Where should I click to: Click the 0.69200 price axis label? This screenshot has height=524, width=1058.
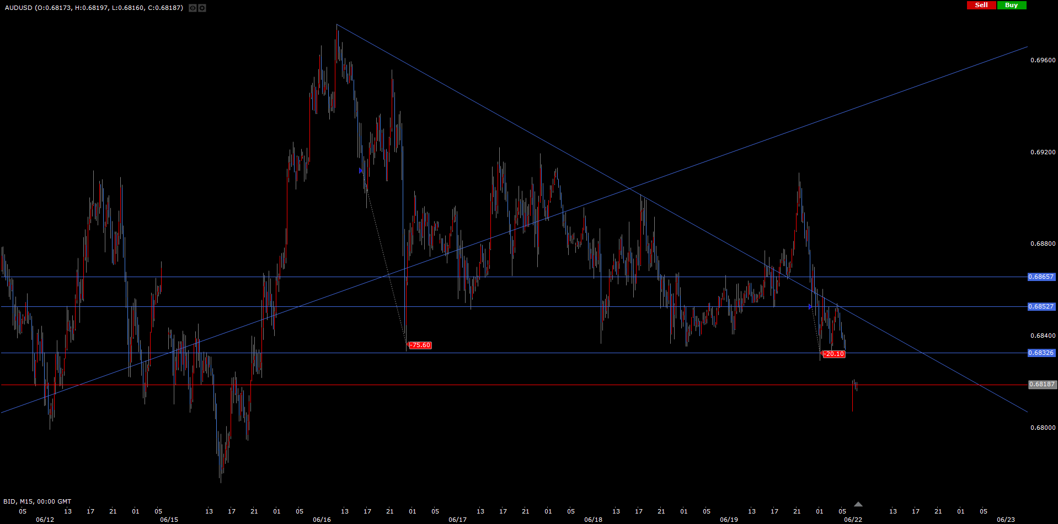1043,152
